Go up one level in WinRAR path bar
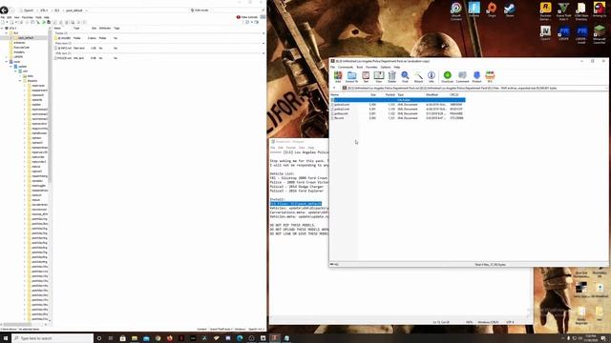The width and height of the screenshot is (611, 343). 334,89
